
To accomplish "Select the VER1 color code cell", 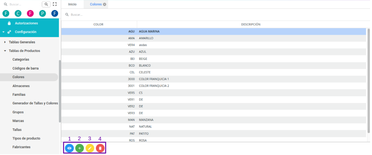I will [x=99, y=100].
